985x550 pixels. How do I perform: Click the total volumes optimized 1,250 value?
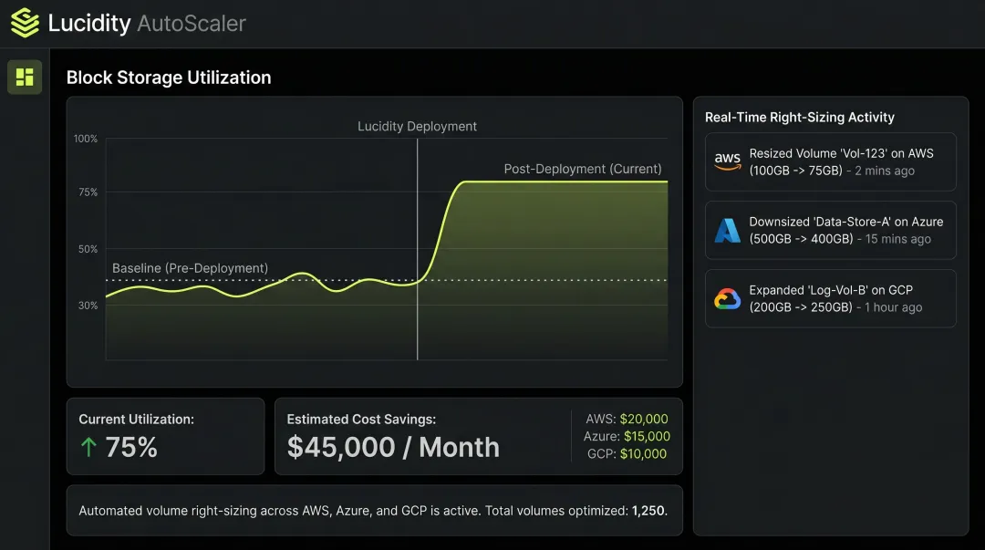(x=648, y=511)
